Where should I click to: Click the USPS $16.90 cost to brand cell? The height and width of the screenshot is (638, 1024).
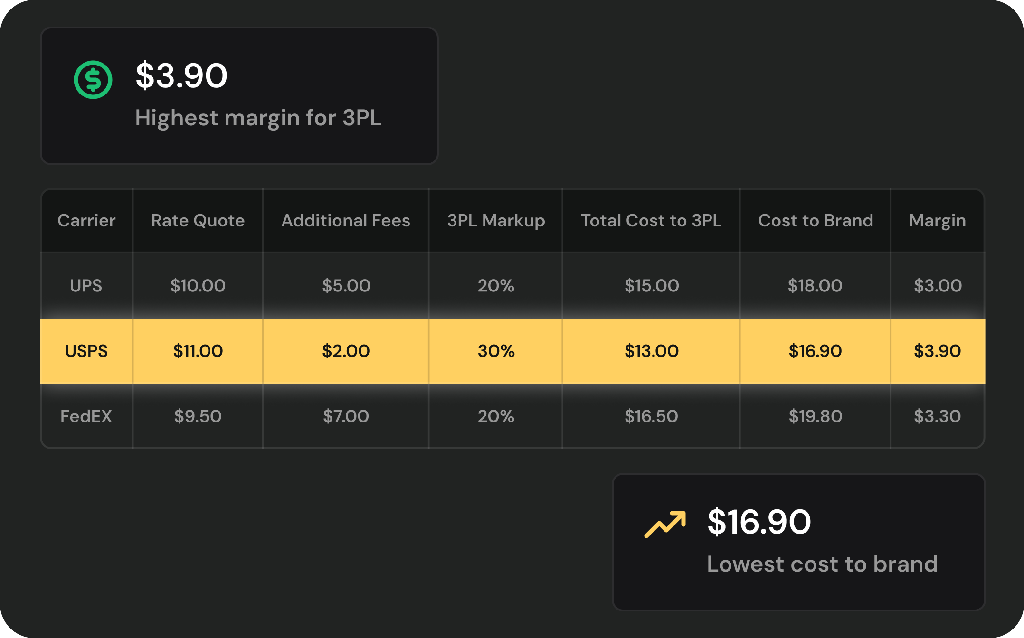pos(815,351)
